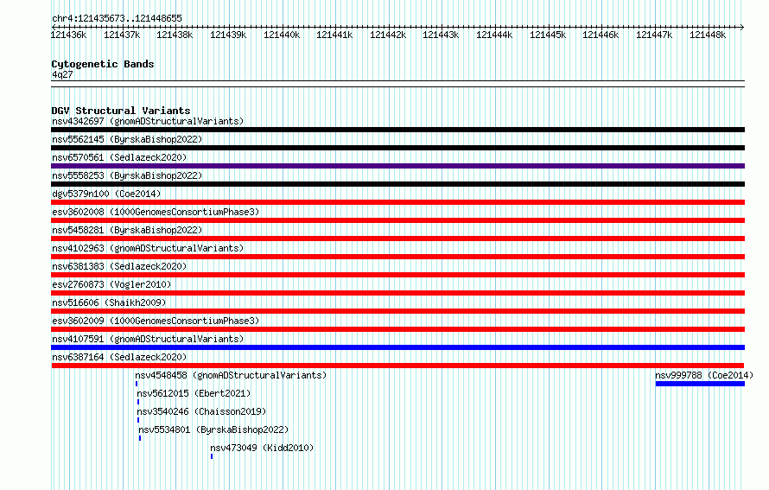This screenshot has height=490, width=769.
Task: Select the red bar under nsv516606
Action: click(397, 311)
